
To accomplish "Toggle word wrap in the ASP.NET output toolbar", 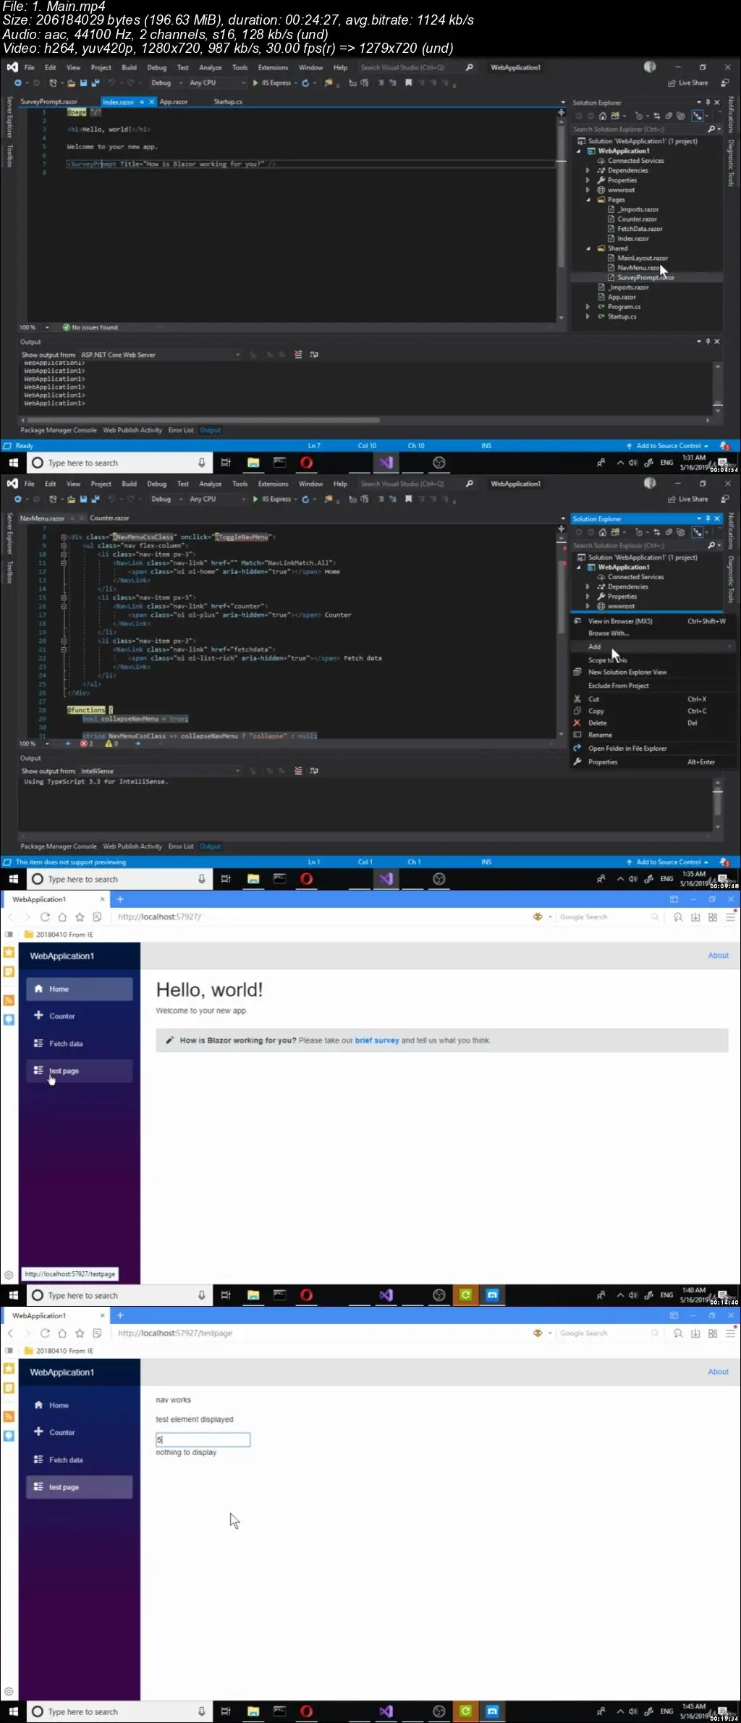I will (x=314, y=355).
